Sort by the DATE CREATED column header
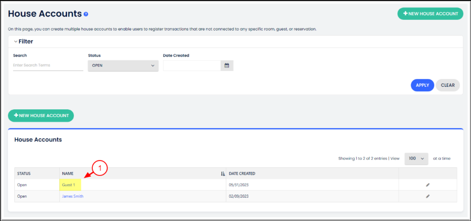 point(312,174)
